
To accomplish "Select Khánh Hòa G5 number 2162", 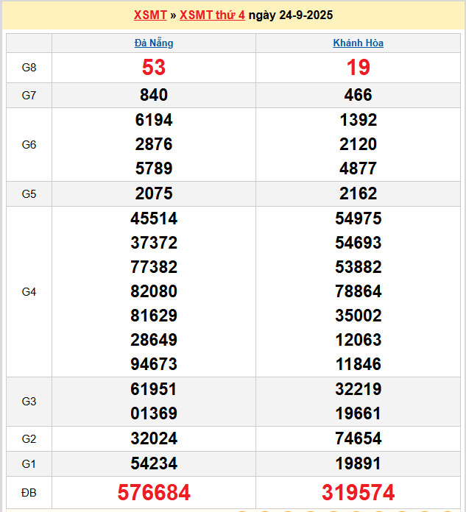I will point(359,193).
